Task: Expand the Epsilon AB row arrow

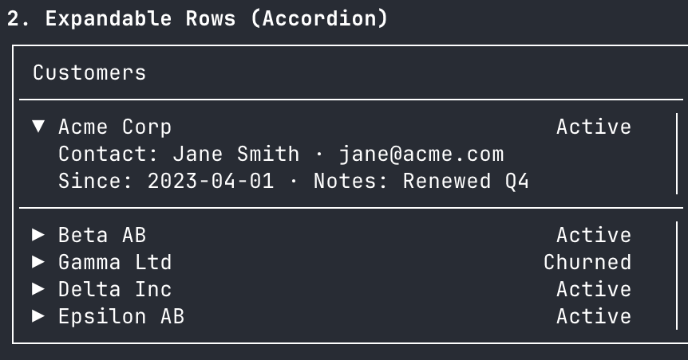Action: coord(38,316)
